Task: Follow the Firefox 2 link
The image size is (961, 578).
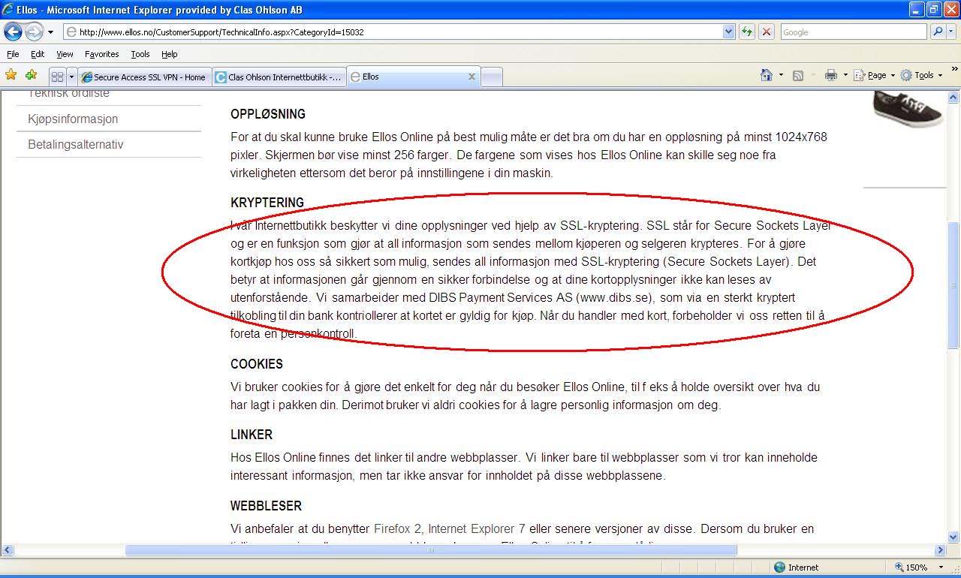Action: pyautogui.click(x=398, y=528)
